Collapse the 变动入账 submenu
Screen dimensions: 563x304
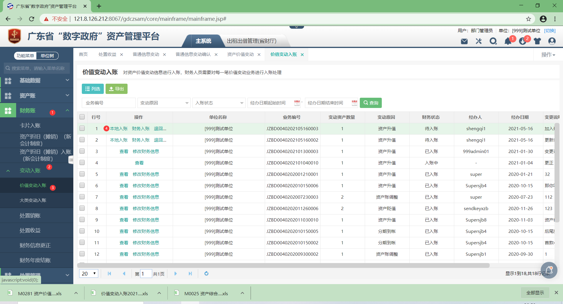click(37, 171)
